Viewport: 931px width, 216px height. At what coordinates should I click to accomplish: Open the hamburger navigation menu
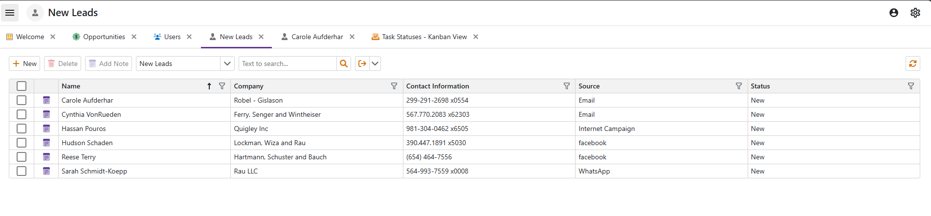click(x=10, y=13)
